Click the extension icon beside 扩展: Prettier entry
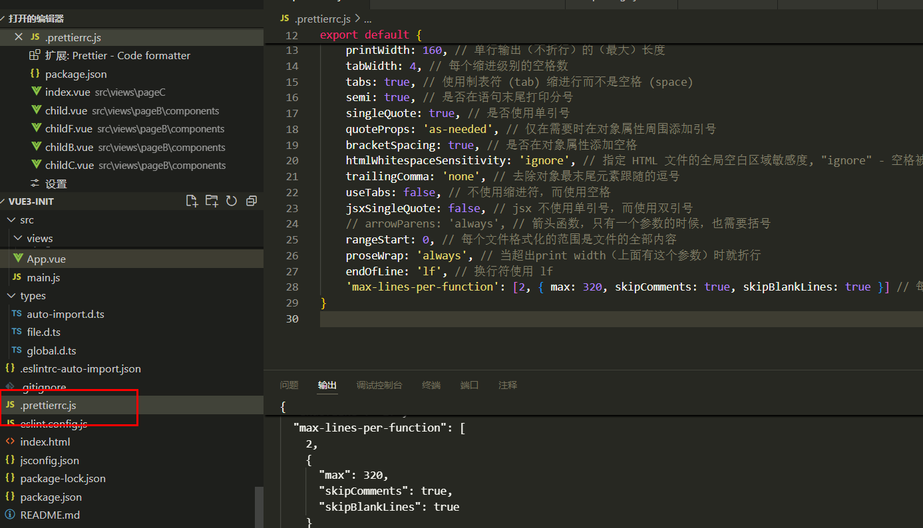 [35, 56]
